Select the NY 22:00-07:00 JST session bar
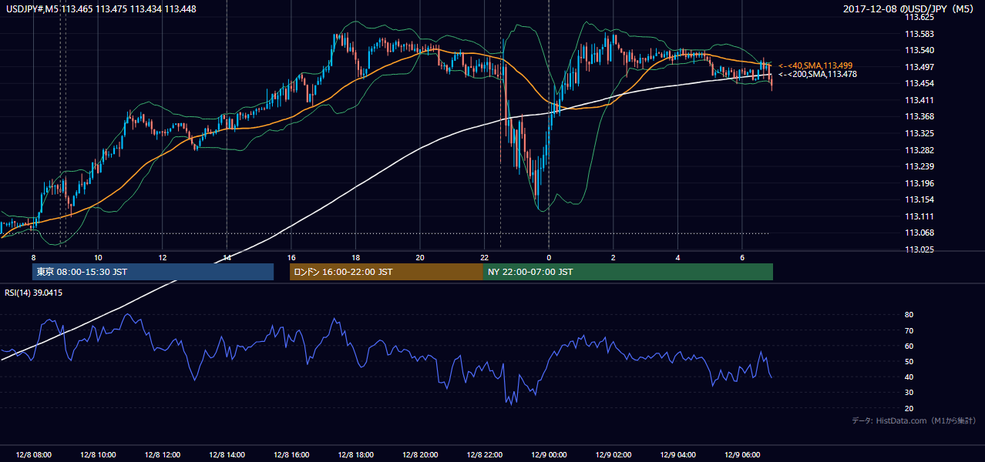Screen dimensions: 985x462 pyautogui.click(x=627, y=272)
